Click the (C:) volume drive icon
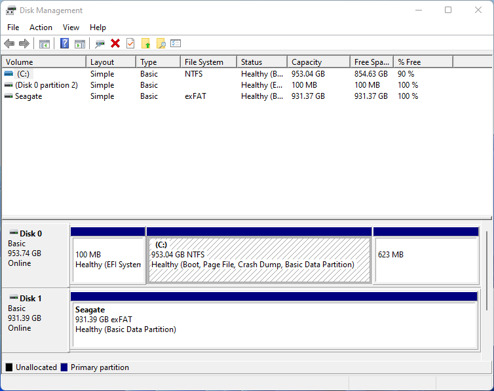Viewport: 494px width, 391px height. (9, 73)
